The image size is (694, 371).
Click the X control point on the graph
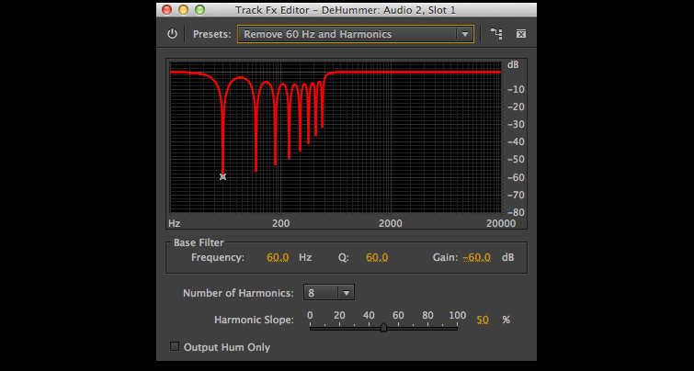point(222,176)
